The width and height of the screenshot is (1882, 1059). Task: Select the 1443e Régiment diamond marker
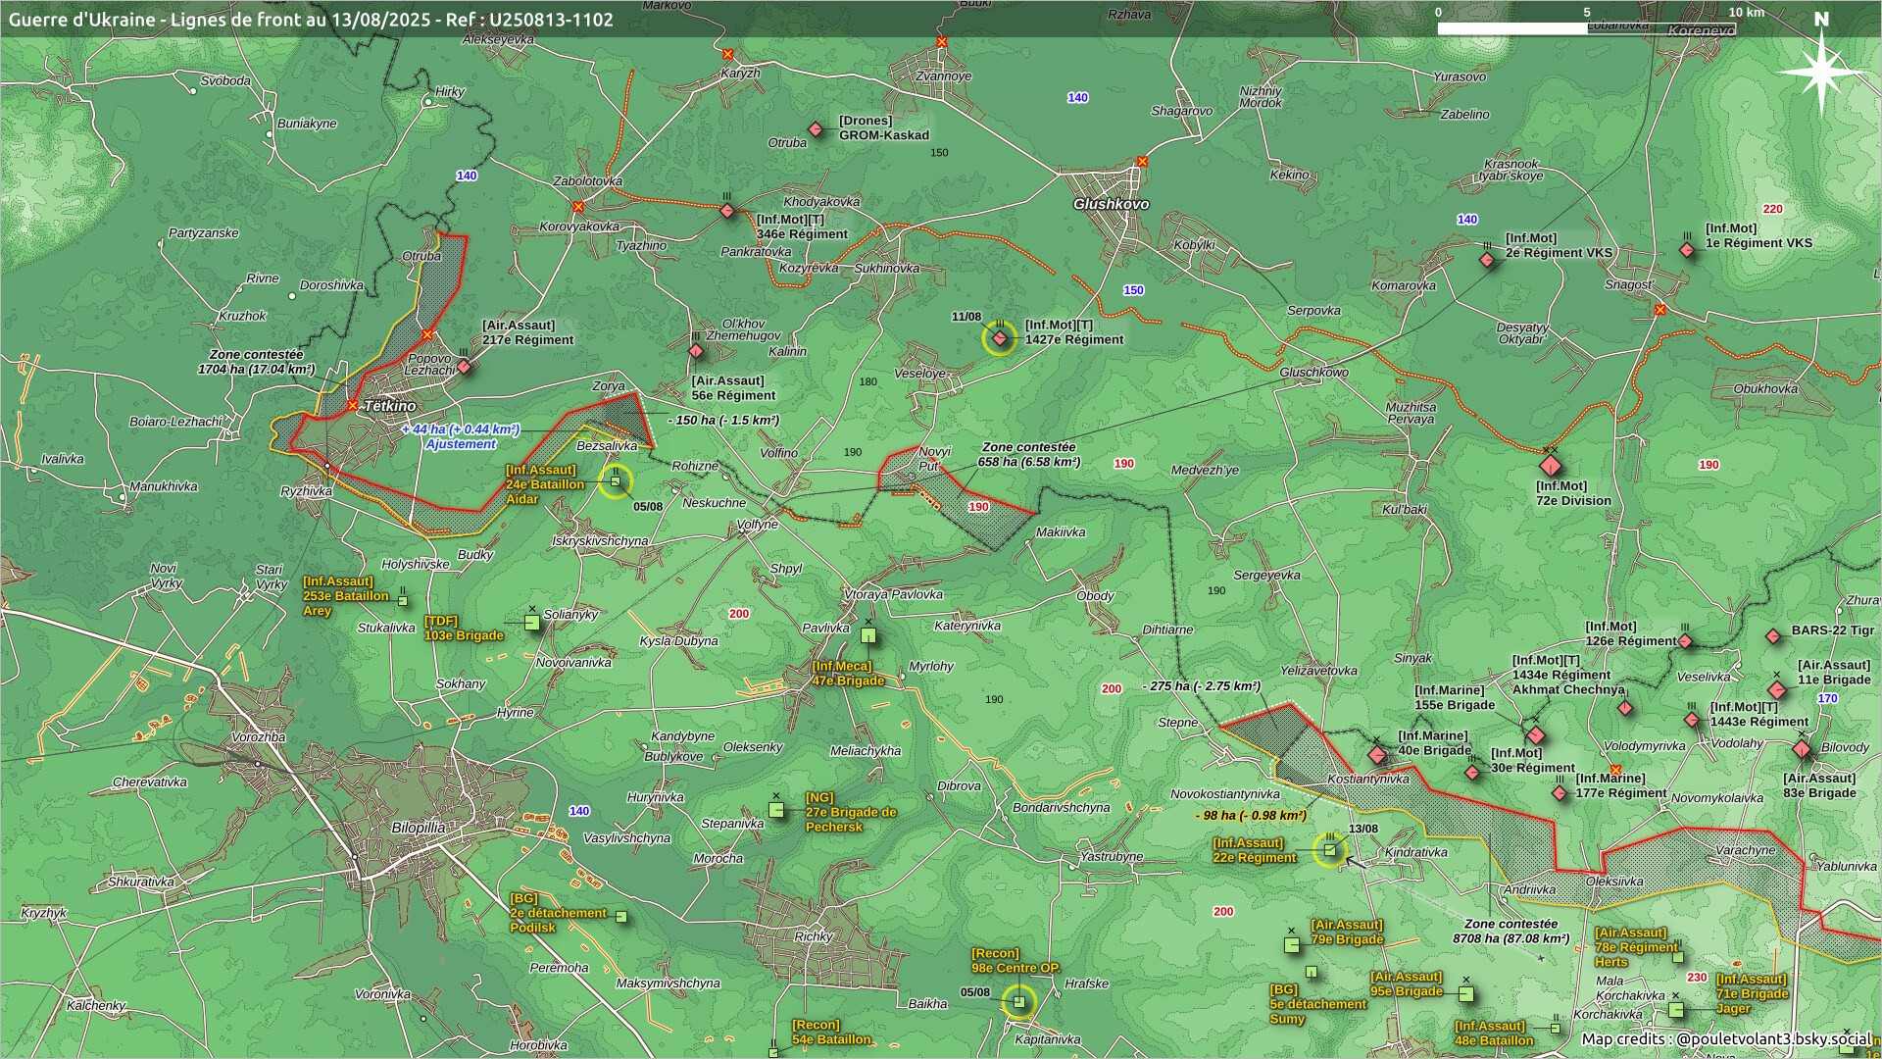point(1692,720)
